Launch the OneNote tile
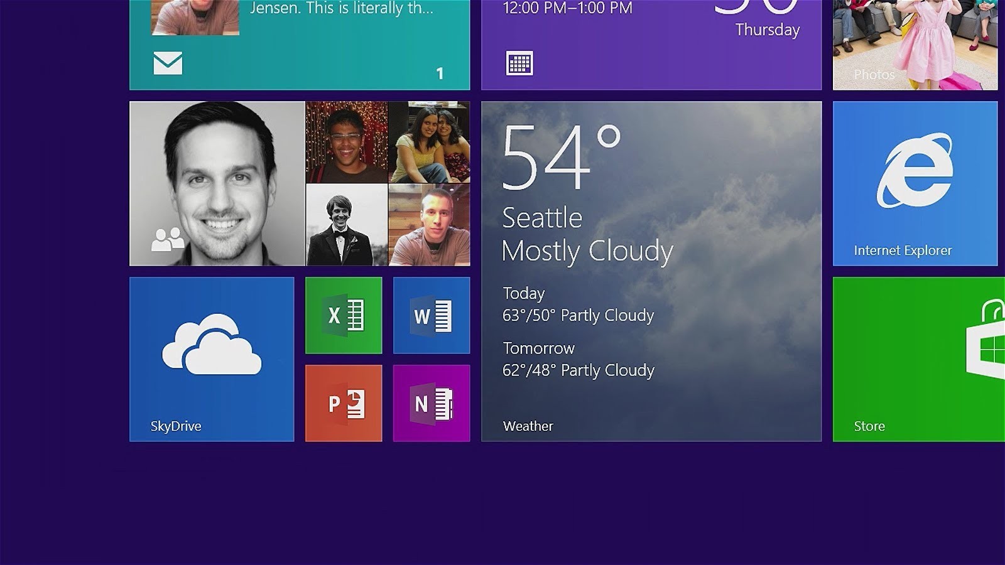 pos(432,403)
